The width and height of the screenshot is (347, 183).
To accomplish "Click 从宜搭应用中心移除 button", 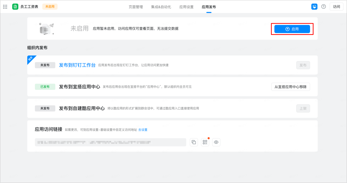I will point(291,87).
